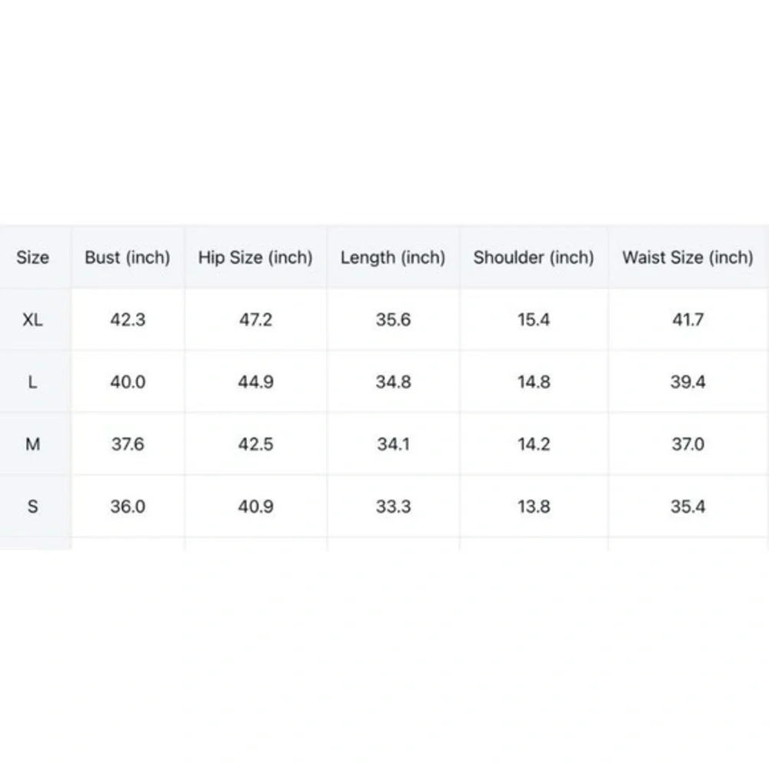Select M bust value 37.6

128,444
